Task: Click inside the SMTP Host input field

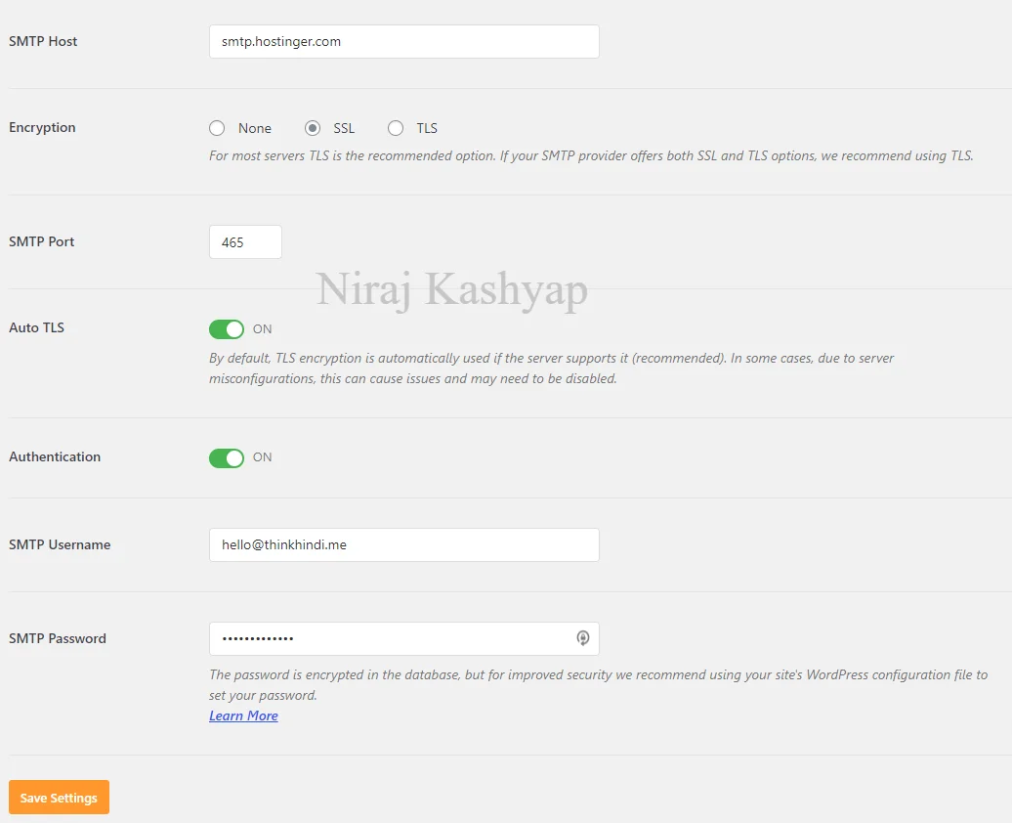Action: click(403, 42)
